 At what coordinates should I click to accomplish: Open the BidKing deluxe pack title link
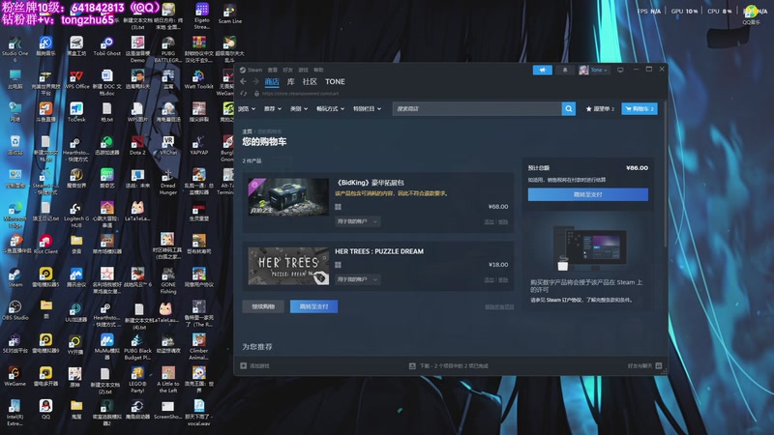[x=370, y=183]
